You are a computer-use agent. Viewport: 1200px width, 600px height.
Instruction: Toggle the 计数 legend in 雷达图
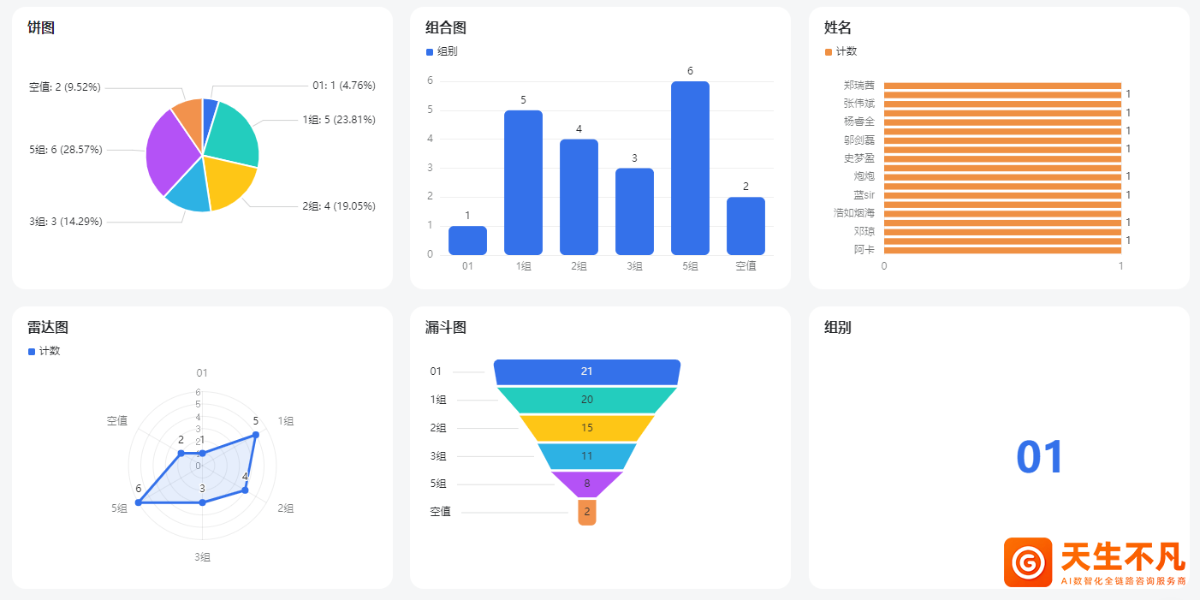click(x=45, y=351)
